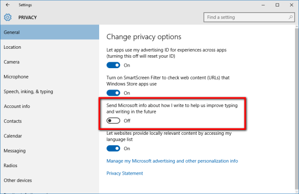Click the back arrow in Settings
This screenshot has height=194, width=299.
click(x=7, y=5)
